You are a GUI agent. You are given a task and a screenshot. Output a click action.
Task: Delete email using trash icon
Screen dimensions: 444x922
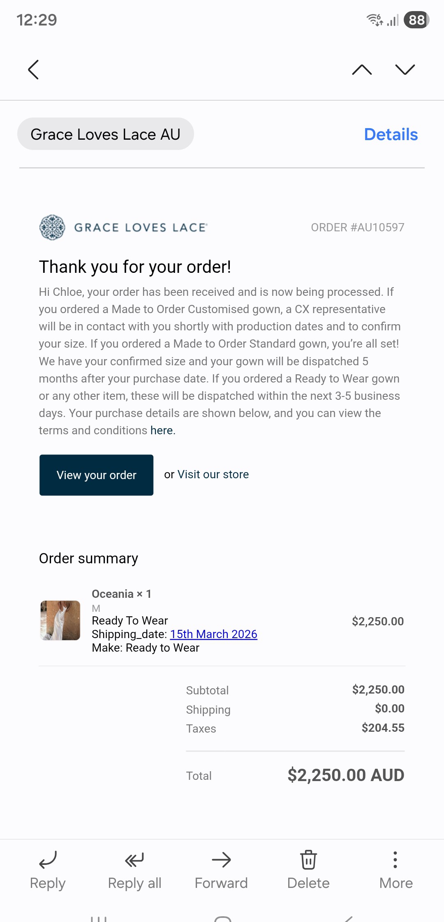(308, 860)
